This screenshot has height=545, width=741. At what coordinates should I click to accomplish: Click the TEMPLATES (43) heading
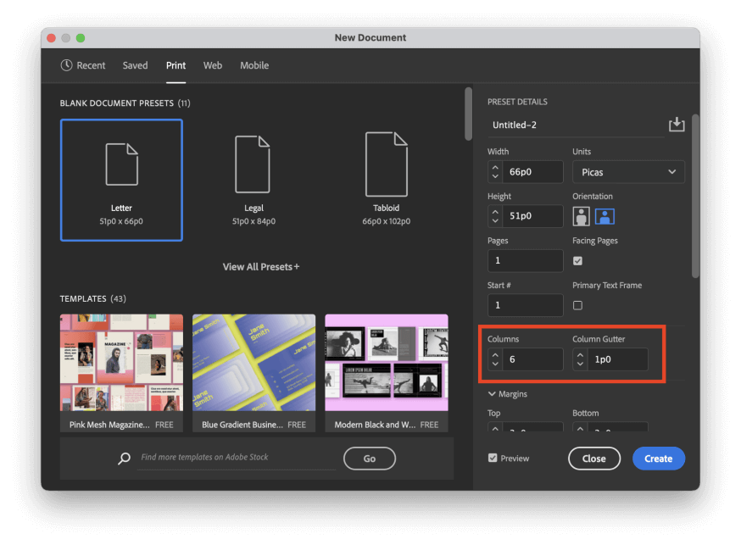[x=92, y=298]
